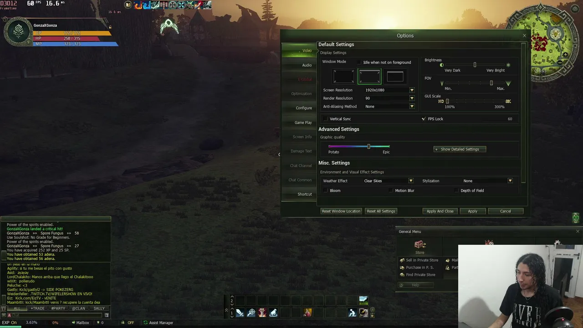Open the Stylization dropdown

point(510,181)
